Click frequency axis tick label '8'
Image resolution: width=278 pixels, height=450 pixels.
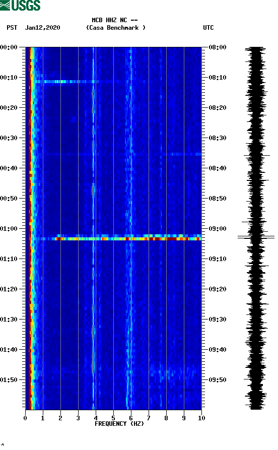(x=166, y=418)
